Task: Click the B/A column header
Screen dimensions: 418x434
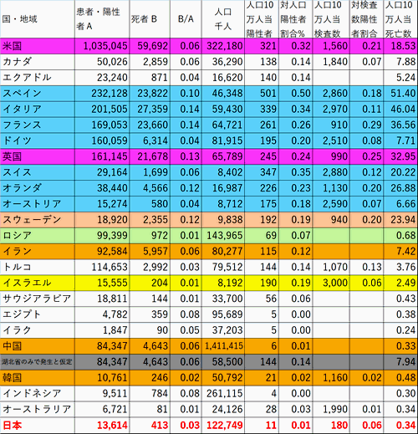Action: (186, 19)
